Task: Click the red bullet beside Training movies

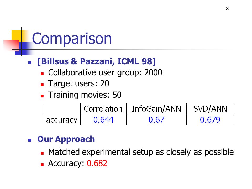Action: pyautogui.click(x=42, y=96)
